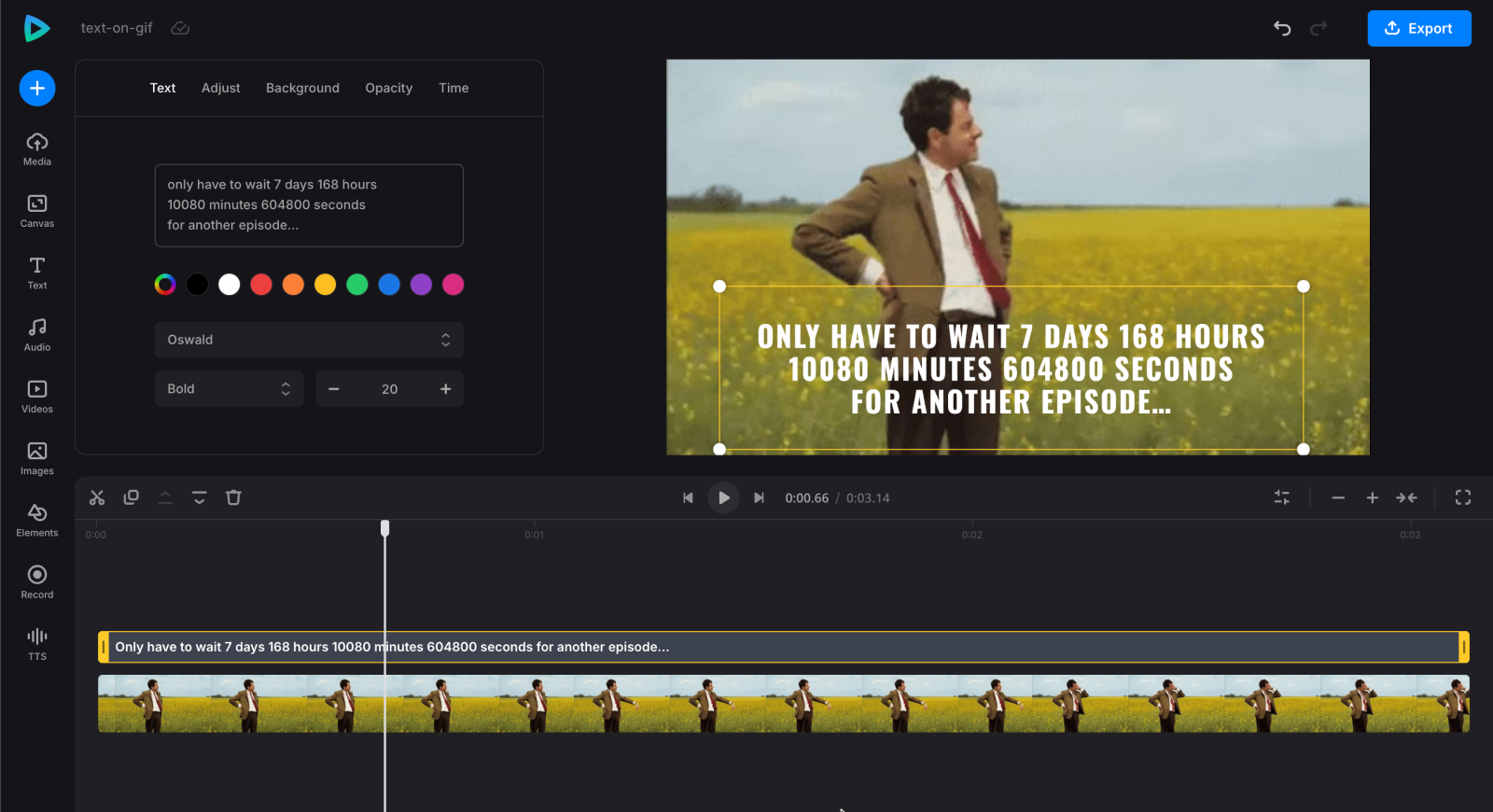Expand the Oswald font dropdown
The image size is (1493, 812).
tap(309, 340)
